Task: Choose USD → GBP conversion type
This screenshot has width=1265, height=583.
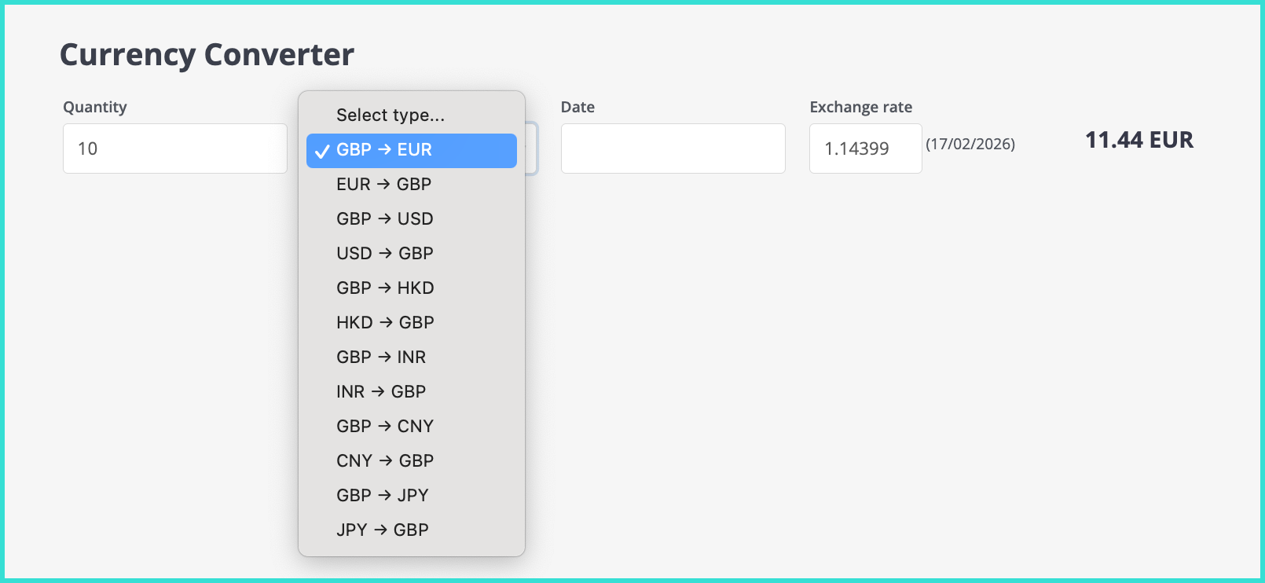Action: pyautogui.click(x=385, y=254)
